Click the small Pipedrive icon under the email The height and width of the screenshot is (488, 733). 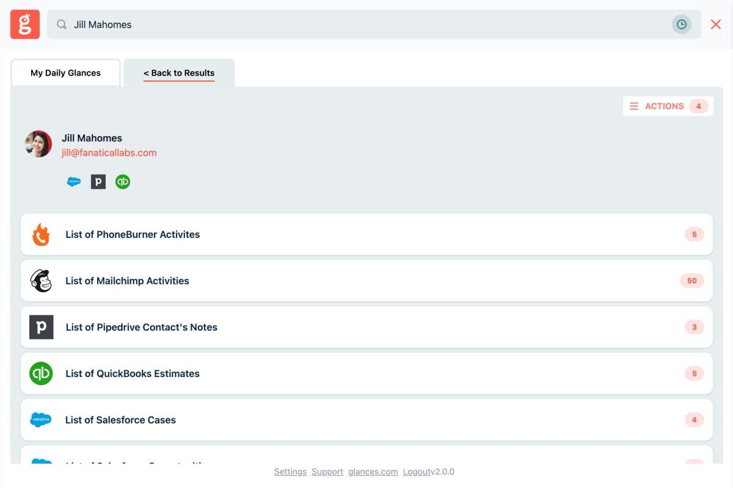click(x=98, y=182)
